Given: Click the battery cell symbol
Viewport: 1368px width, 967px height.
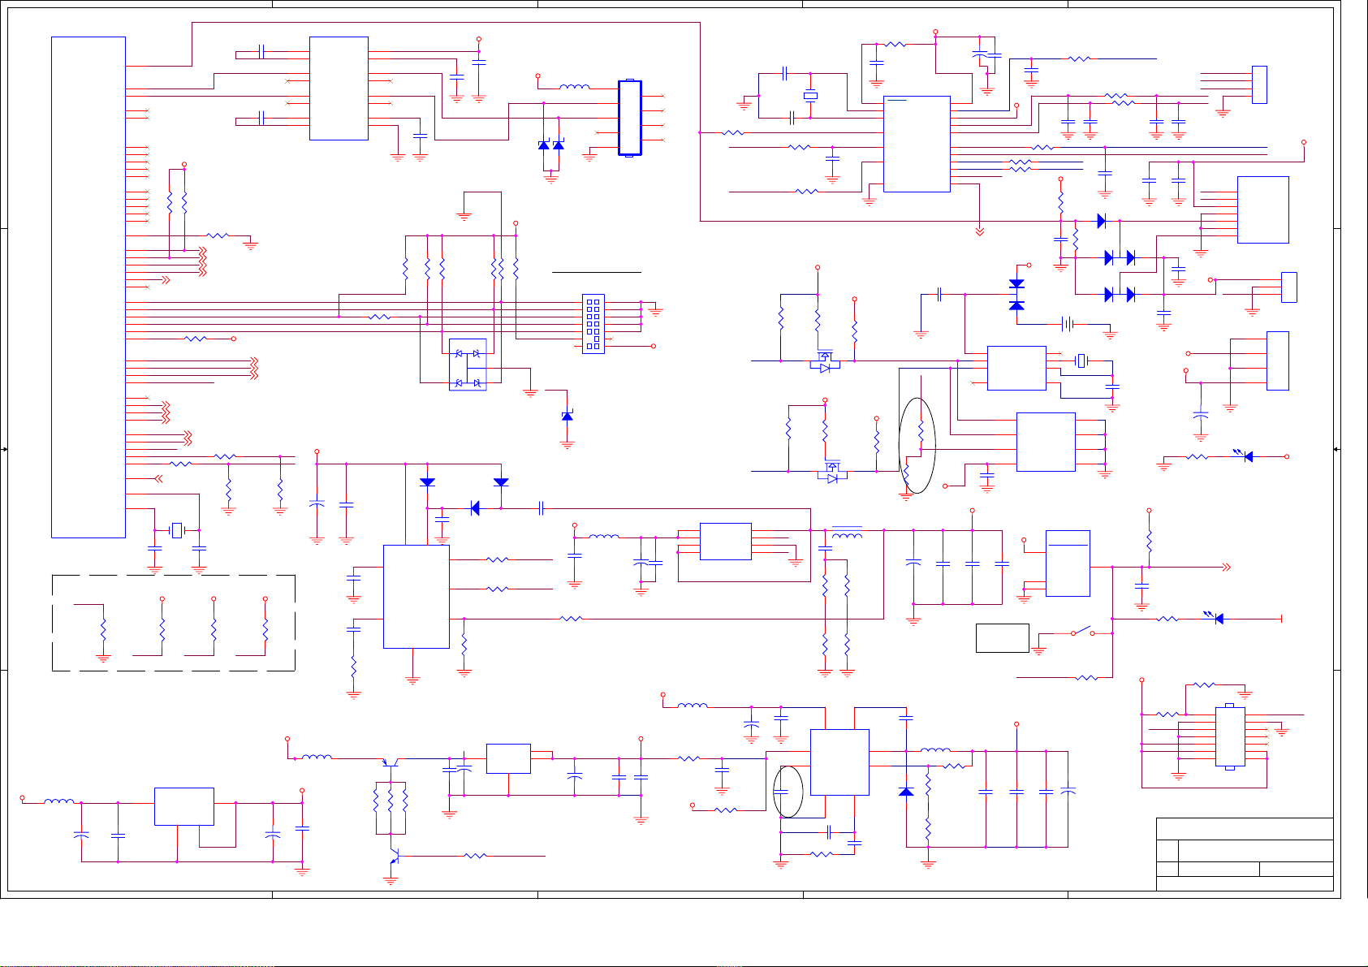Looking at the screenshot, I should (1068, 324).
